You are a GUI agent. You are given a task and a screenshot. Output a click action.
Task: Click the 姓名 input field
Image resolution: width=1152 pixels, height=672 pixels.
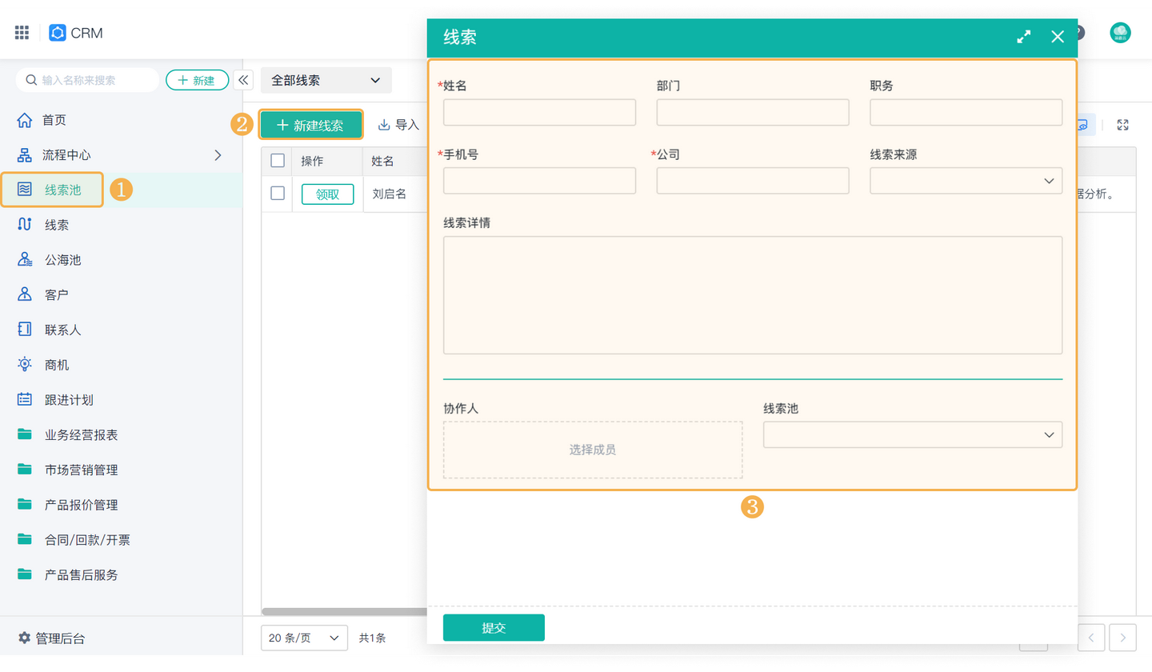539,112
